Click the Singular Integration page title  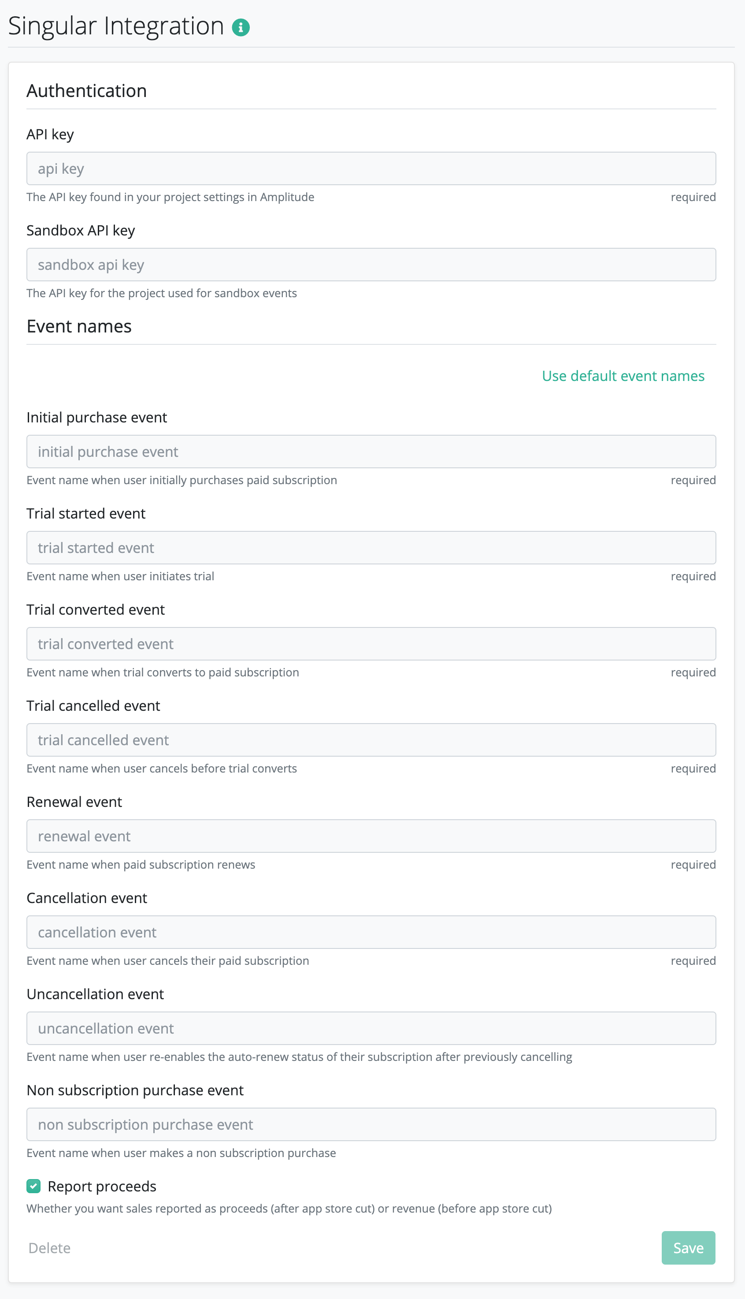click(116, 26)
